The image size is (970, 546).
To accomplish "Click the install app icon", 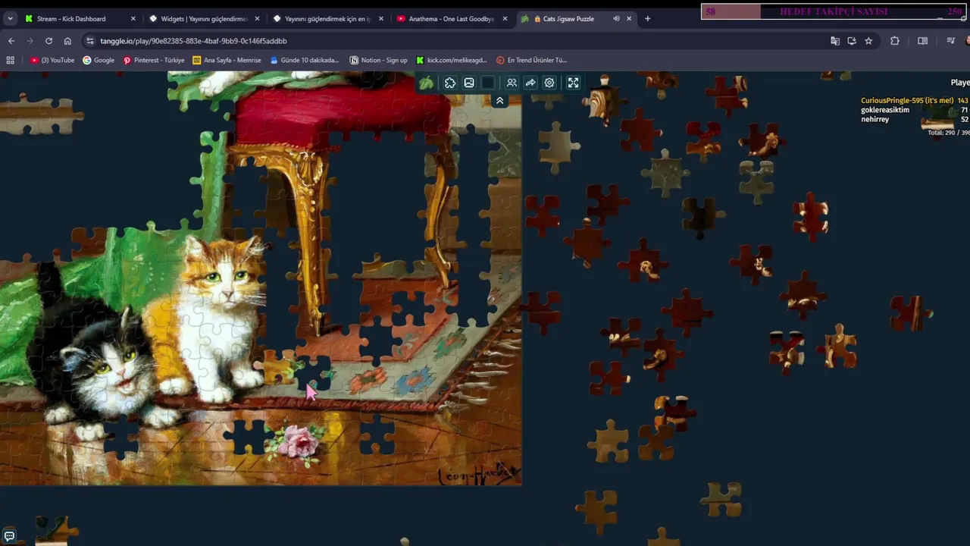I will 852,41.
